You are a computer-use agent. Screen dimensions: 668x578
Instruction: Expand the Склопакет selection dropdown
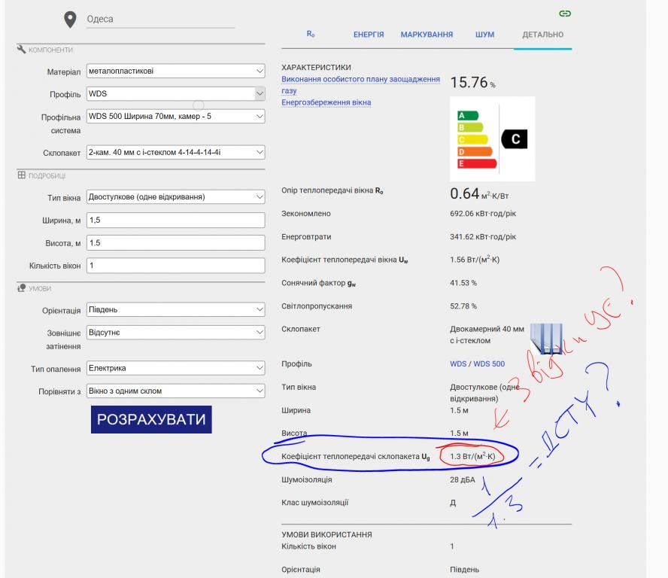[176, 152]
